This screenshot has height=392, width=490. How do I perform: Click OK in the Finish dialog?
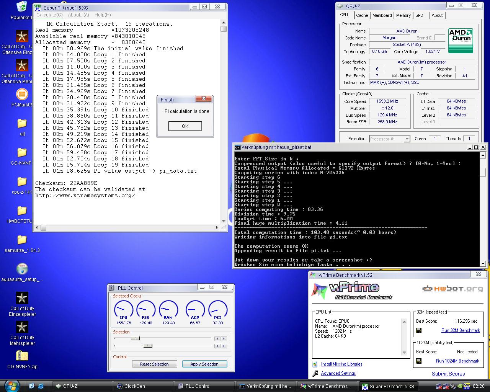185,126
